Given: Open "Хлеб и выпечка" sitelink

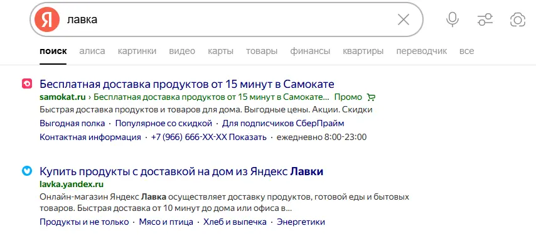Looking at the screenshot, I should pyautogui.click(x=235, y=222).
